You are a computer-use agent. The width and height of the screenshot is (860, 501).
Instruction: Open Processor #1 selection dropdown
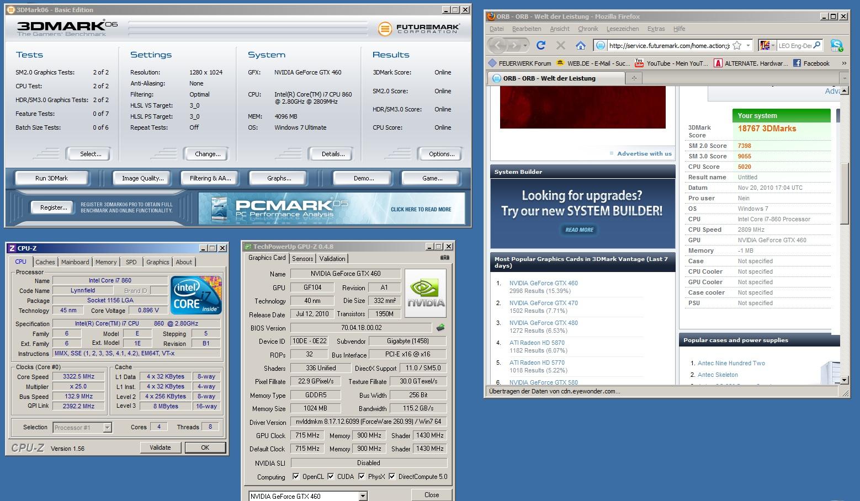107,428
